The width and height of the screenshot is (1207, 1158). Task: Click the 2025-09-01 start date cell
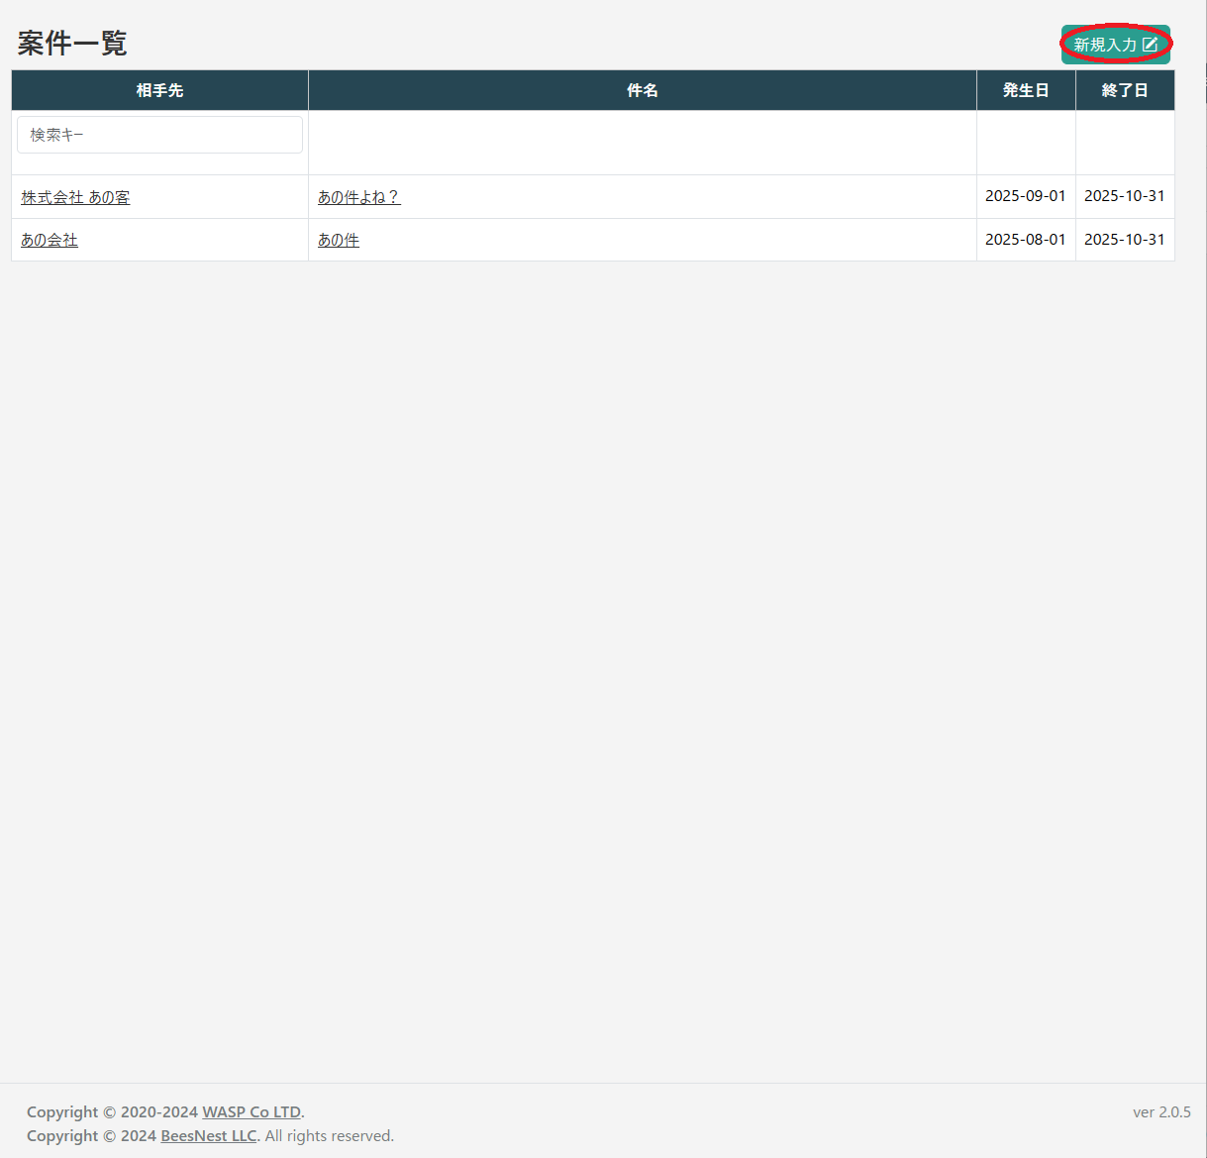[1025, 196]
